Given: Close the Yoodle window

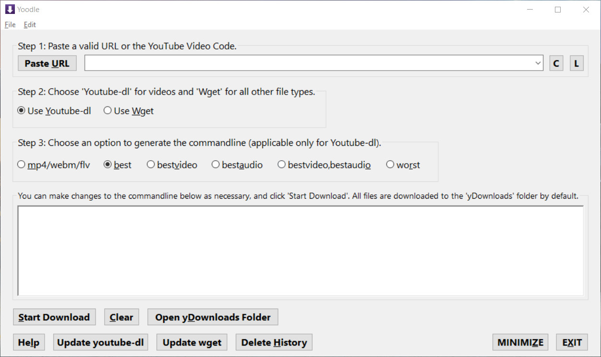Looking at the screenshot, I should [586, 10].
